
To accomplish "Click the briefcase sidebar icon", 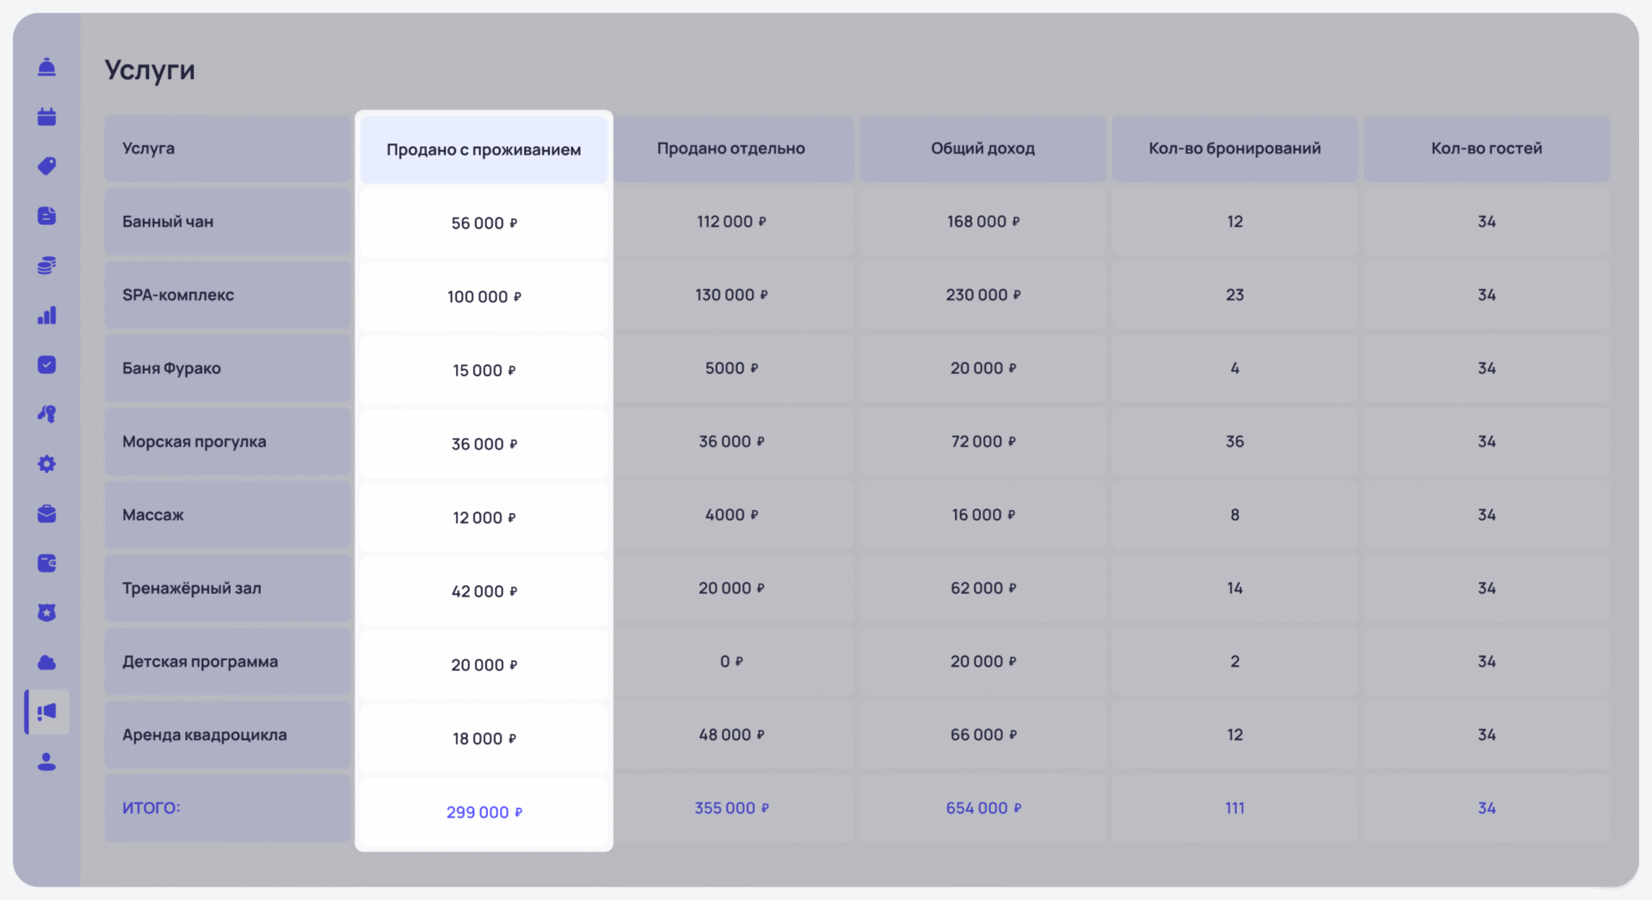I will coord(46,514).
